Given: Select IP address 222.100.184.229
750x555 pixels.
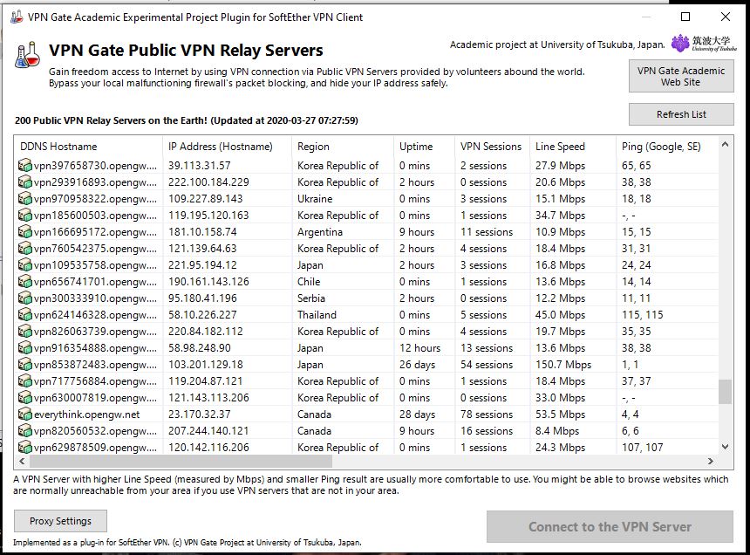Looking at the screenshot, I should point(208,182).
